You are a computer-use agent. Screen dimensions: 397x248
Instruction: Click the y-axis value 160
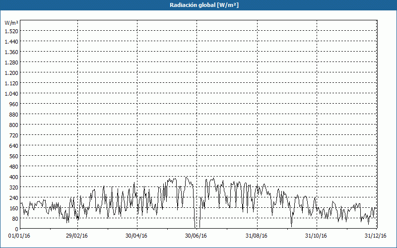(x=14, y=208)
